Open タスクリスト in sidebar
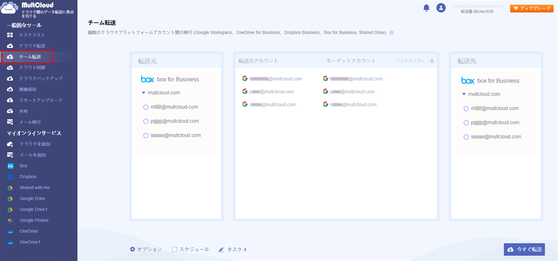558x261 pixels. [32, 35]
